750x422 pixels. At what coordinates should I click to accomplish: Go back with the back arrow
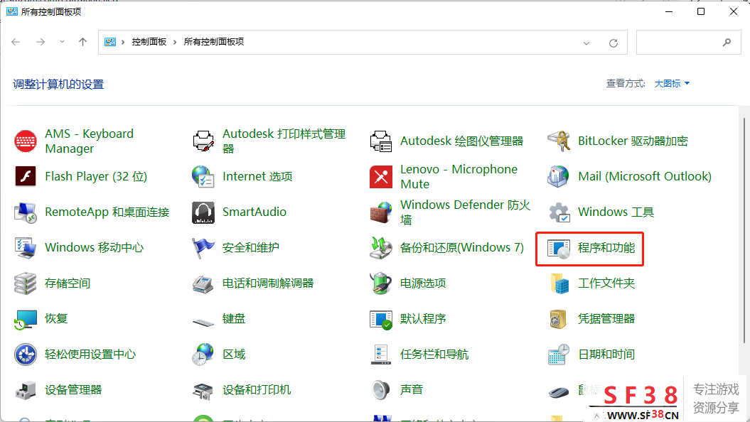click(16, 42)
